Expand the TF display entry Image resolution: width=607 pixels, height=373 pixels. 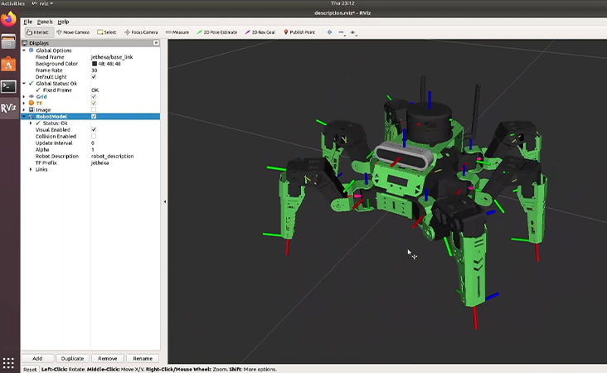coord(24,103)
